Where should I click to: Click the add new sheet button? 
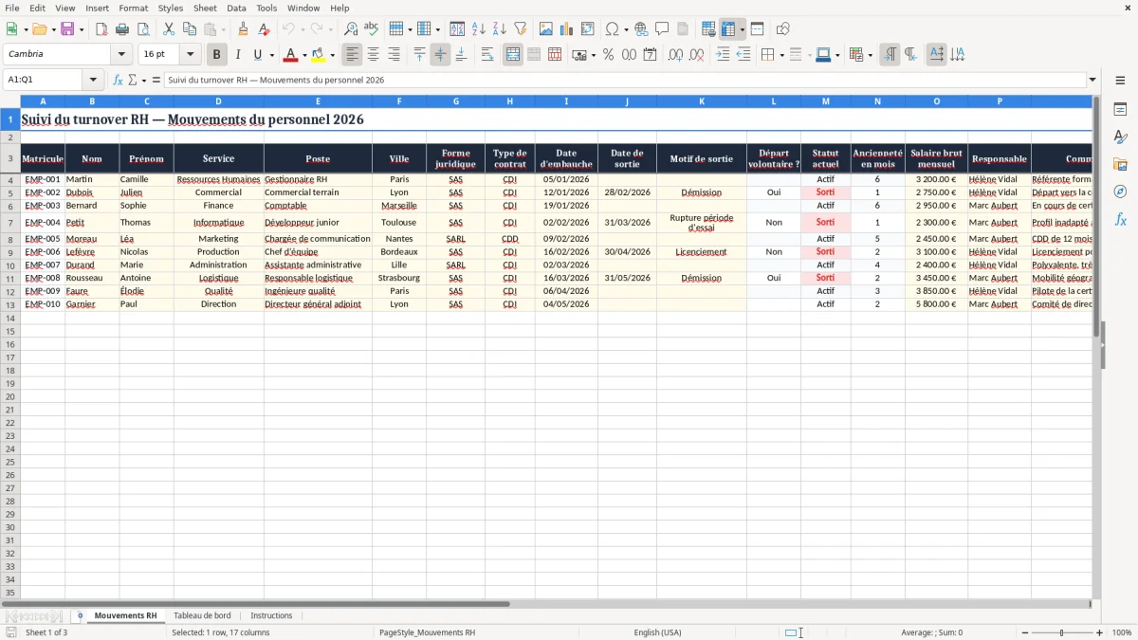[x=80, y=616]
